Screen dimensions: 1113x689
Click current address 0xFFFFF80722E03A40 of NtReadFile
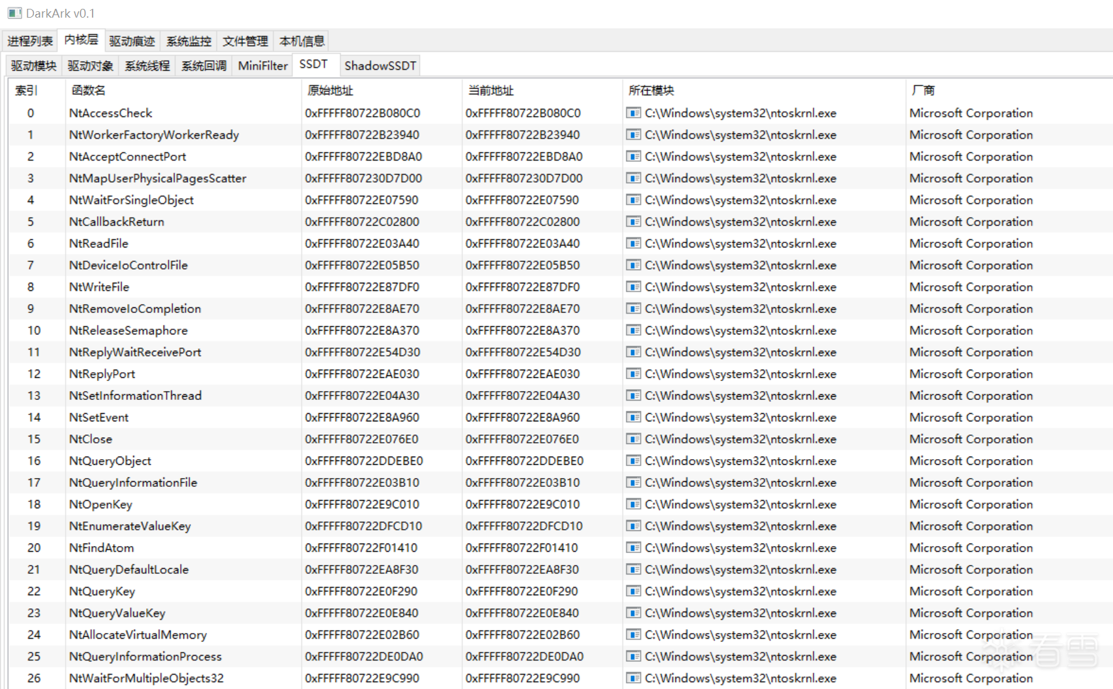pos(523,244)
